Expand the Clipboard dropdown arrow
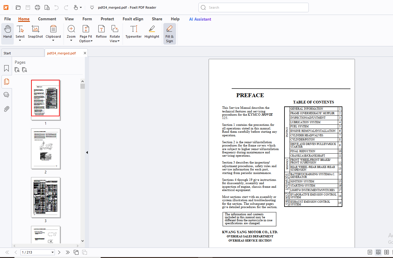This screenshot has height=258, width=393. click(53, 41)
